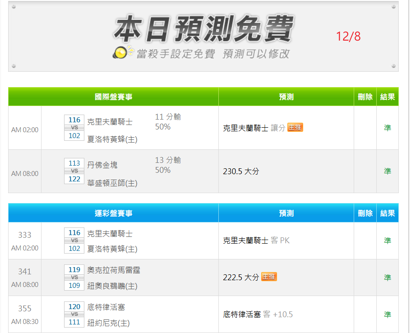Click team name 華盛頓巫師(主)
The image size is (411, 333).
coord(112,183)
